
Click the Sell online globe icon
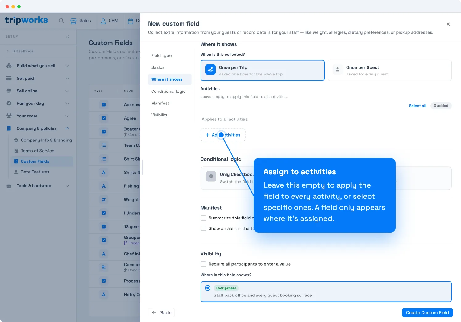click(9, 91)
